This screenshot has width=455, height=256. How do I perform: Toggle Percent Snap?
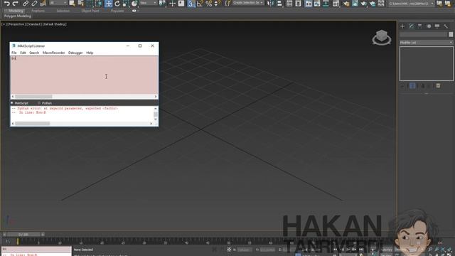[x=208, y=4]
